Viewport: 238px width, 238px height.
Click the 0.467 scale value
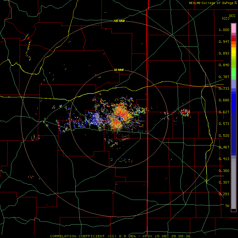[224, 147]
